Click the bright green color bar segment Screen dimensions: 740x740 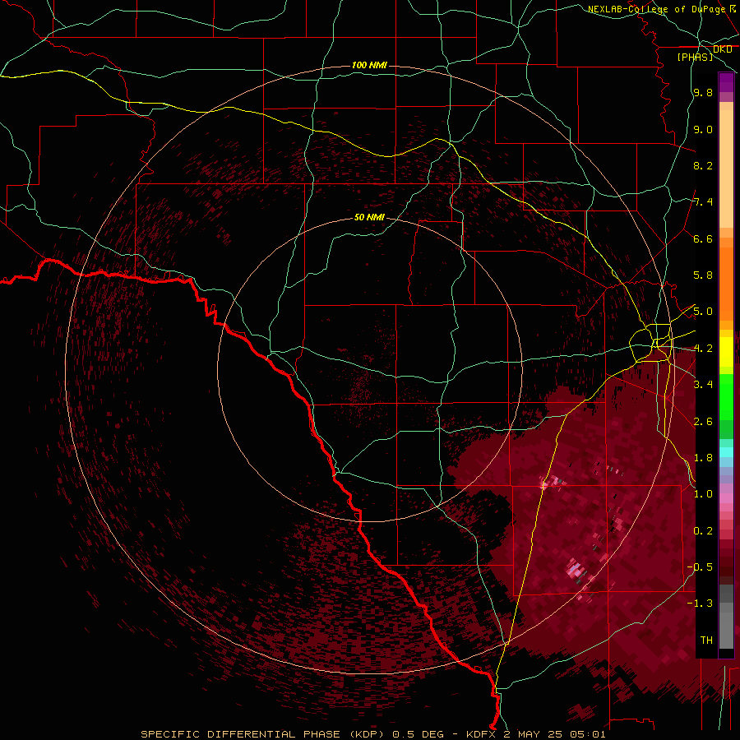pos(726,398)
